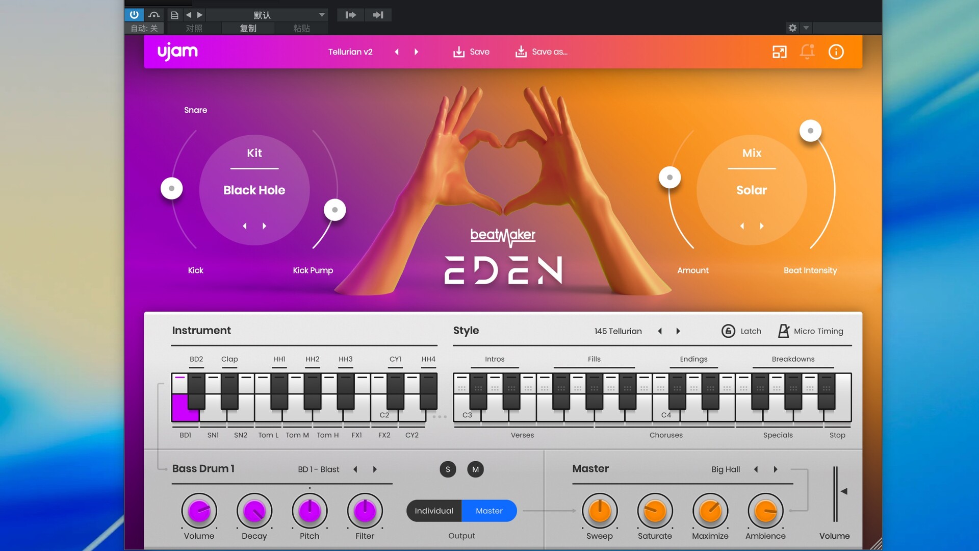The width and height of the screenshot is (979, 551).
Task: Open the Solar mix preset selector
Action: (x=752, y=190)
